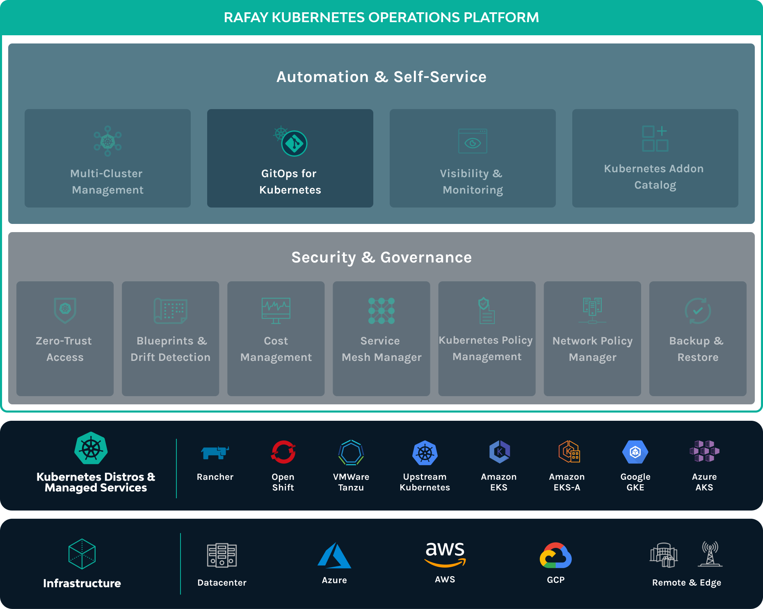Click the Multi-Cluster Management hub icon
Viewport: 763px width, 609px height.
[107, 141]
